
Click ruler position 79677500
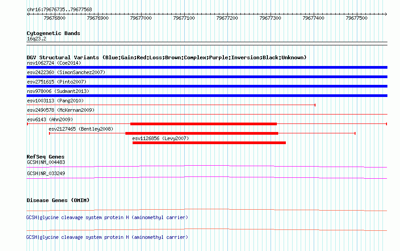356,18
